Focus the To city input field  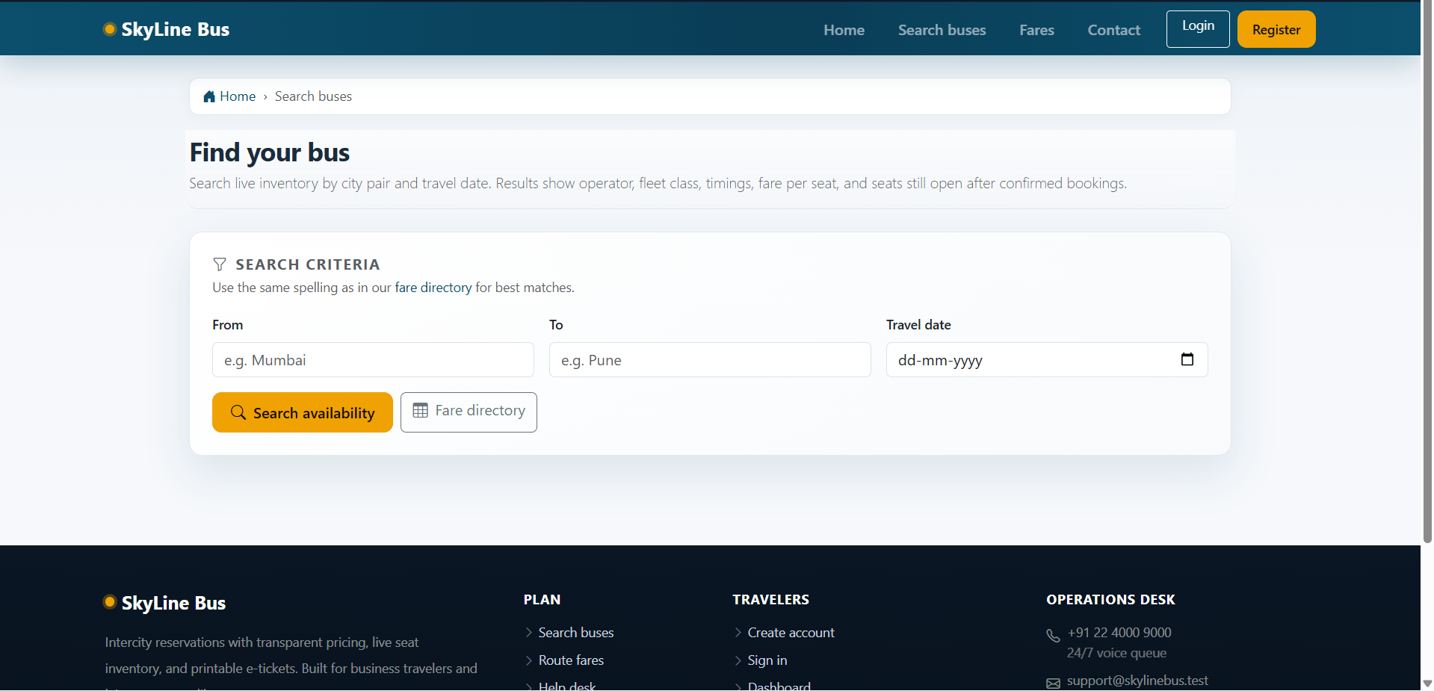710,360
